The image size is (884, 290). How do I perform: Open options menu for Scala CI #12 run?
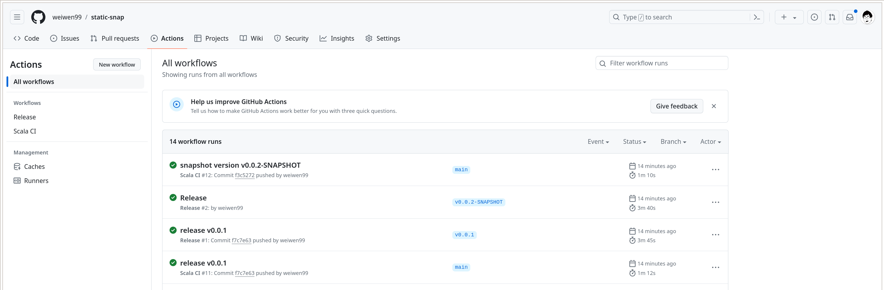716,170
